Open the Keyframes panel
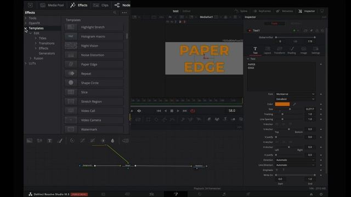 pos(262,11)
